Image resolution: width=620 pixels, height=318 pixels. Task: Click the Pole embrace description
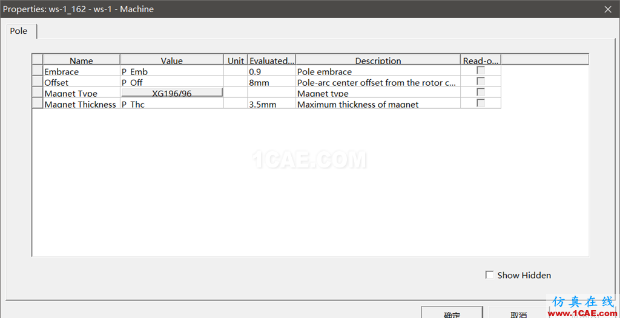[378, 71]
